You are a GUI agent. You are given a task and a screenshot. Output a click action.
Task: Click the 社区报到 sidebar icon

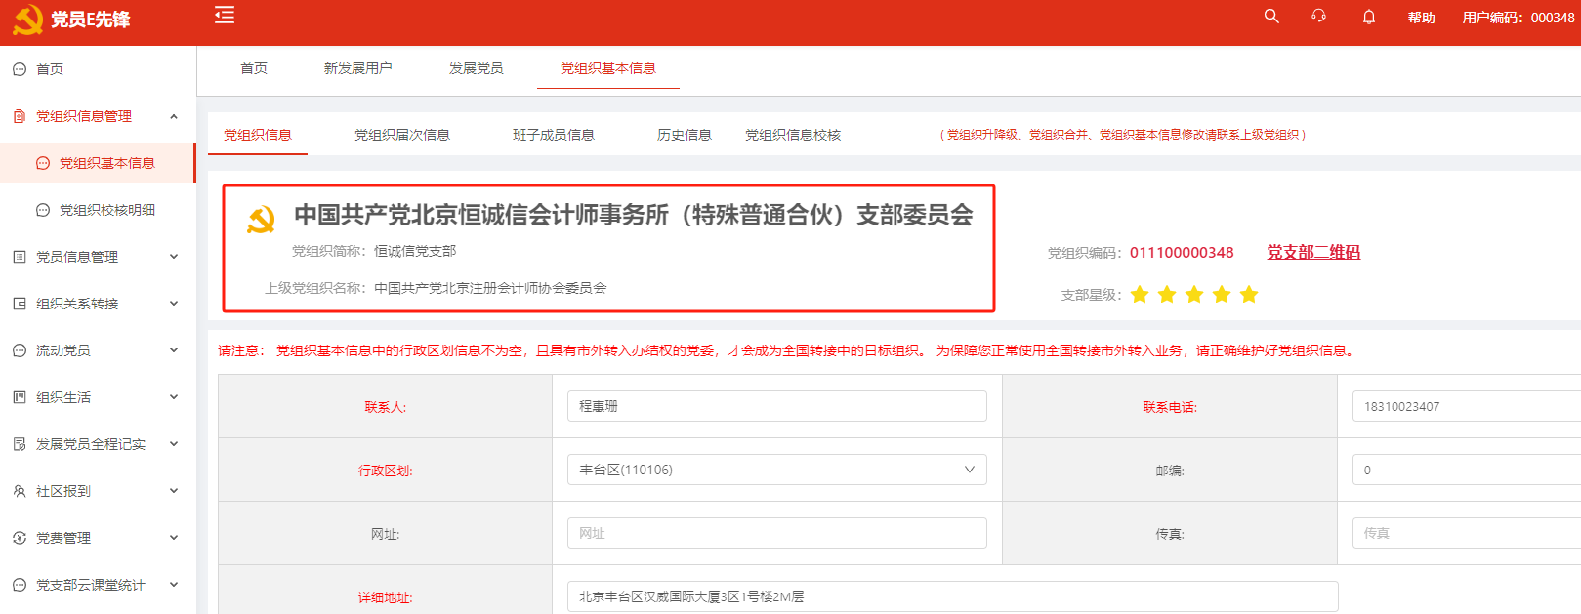[x=20, y=491]
